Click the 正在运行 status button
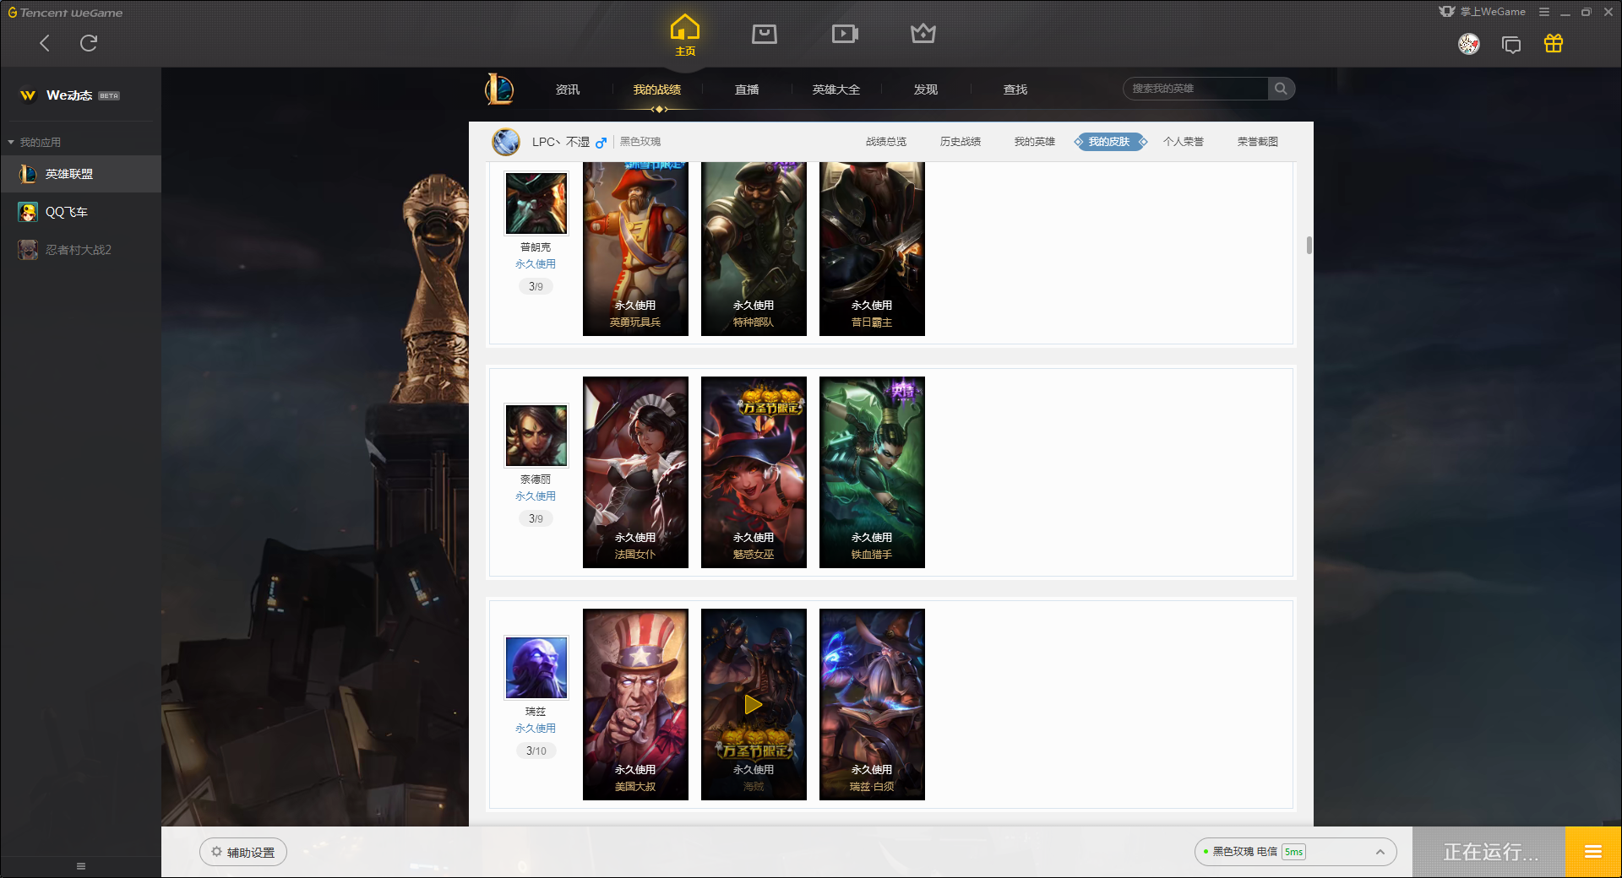 [x=1489, y=852]
